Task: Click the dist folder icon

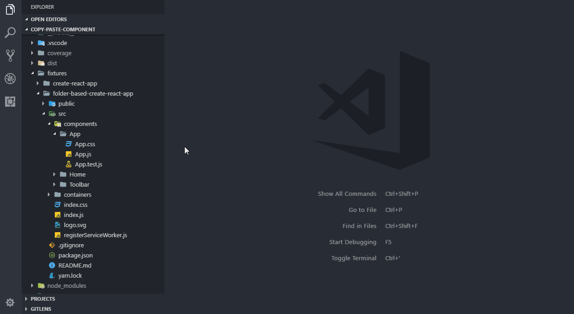Action: pyautogui.click(x=41, y=63)
